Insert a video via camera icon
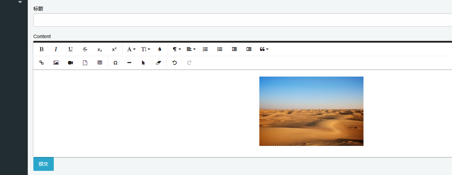The width and height of the screenshot is (452, 175). 70,63
